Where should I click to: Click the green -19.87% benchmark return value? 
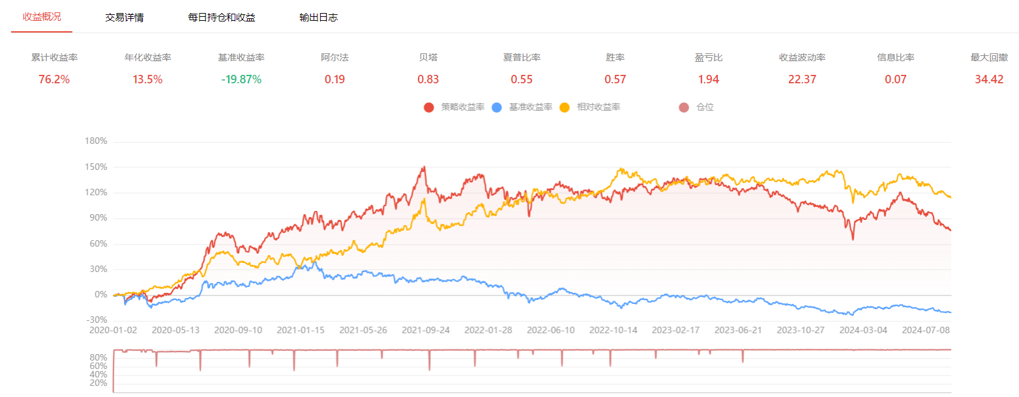coord(241,79)
